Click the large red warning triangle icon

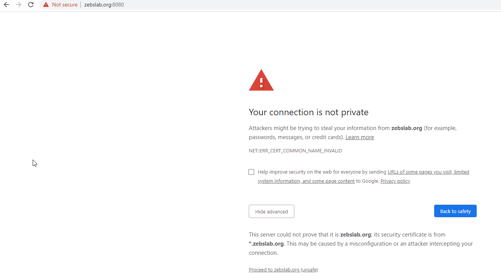pos(261,80)
